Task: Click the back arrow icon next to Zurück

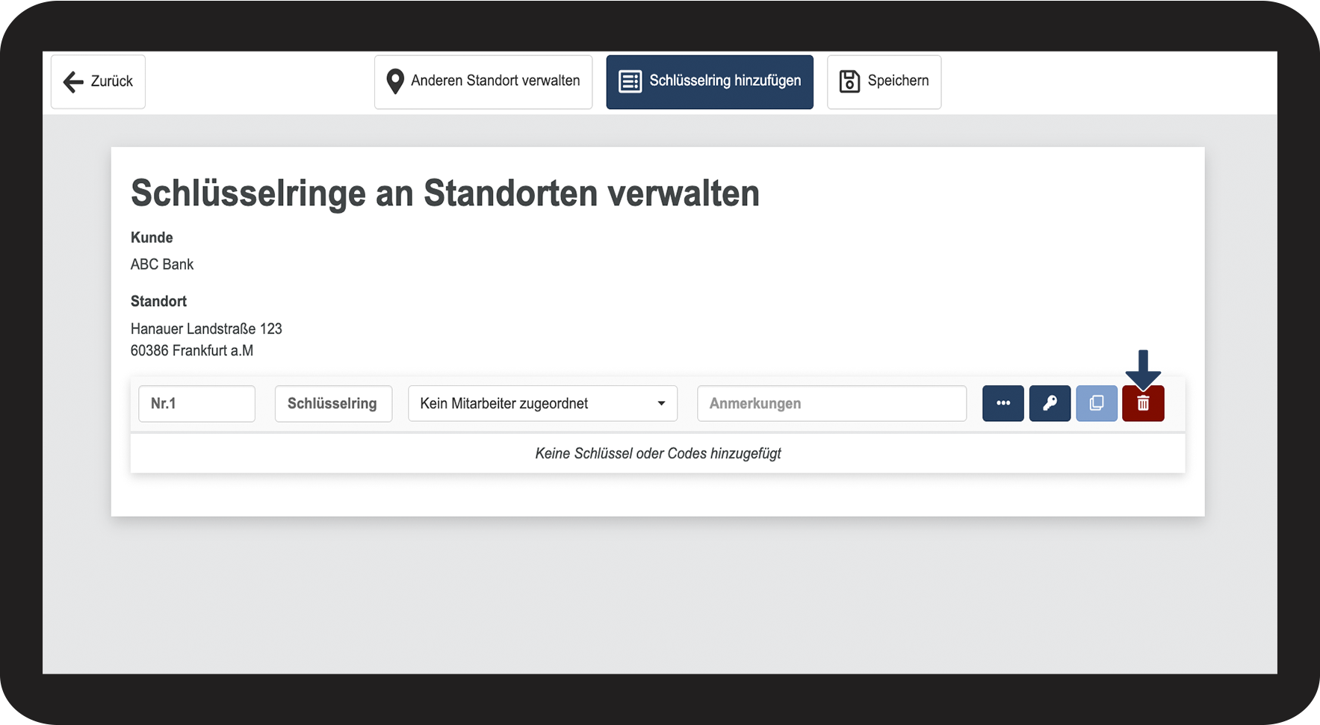Action: 72,81
